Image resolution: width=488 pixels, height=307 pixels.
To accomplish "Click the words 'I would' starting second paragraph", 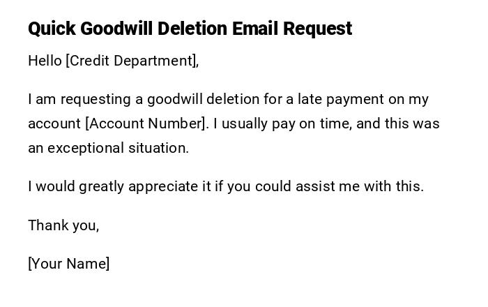I will click(x=51, y=186).
